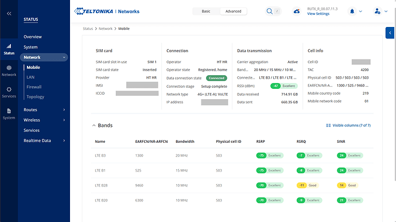Click the Network type 4G+ (LTE-A); VoLTE value
The image size is (396, 222).
coord(213,95)
